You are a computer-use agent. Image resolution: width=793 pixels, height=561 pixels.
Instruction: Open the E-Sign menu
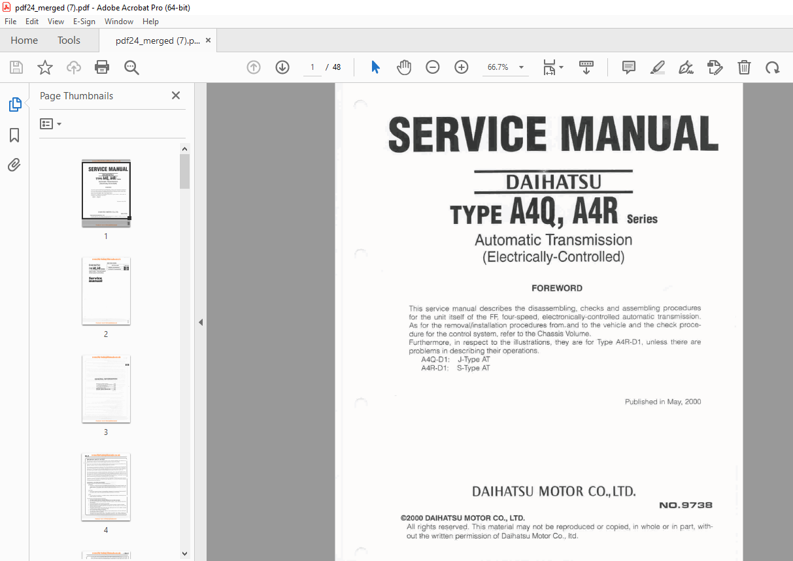(x=84, y=22)
